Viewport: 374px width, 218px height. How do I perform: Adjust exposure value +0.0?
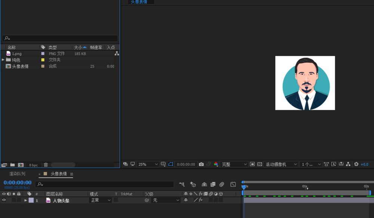tap(364, 164)
